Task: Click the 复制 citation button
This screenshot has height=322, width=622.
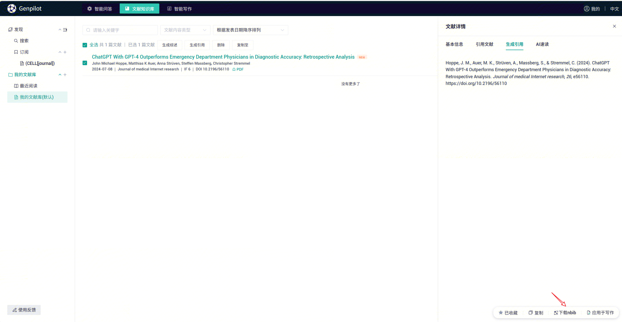Action: 536,313
